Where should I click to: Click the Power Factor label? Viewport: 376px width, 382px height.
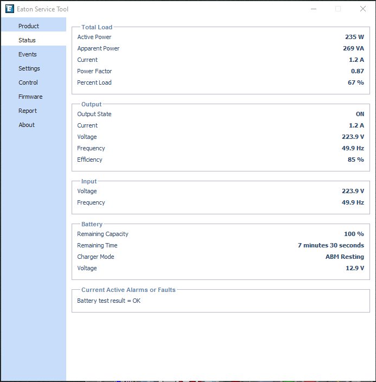[94, 71]
